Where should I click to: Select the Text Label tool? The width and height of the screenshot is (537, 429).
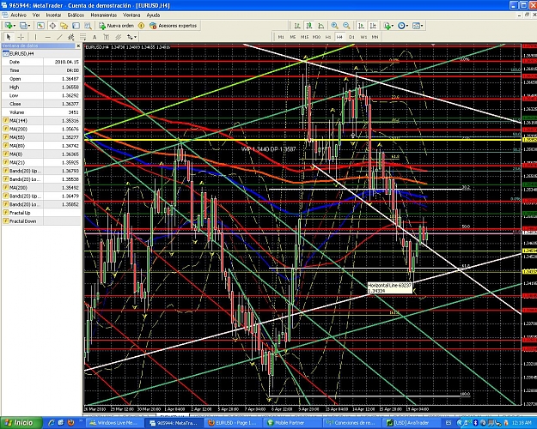(107, 37)
